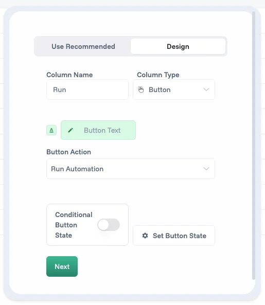Open the Run Automation dropdown
The width and height of the screenshot is (265, 305).
click(131, 169)
